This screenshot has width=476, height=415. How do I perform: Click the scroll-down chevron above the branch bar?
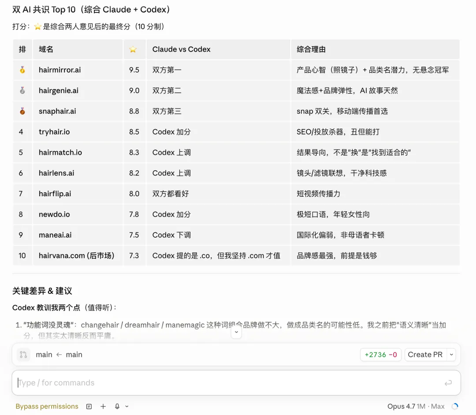tap(236, 332)
